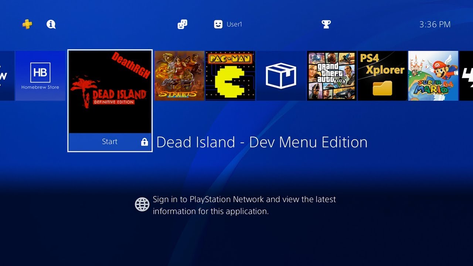The height and width of the screenshot is (266, 473).
Task: Open the What's New info icon
Action: (51, 24)
